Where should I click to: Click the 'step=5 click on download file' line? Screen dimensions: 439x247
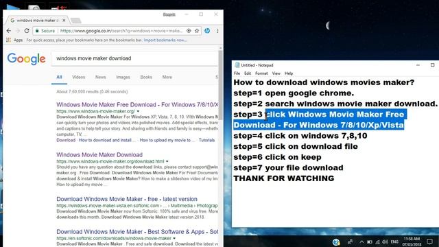[x=296, y=146]
